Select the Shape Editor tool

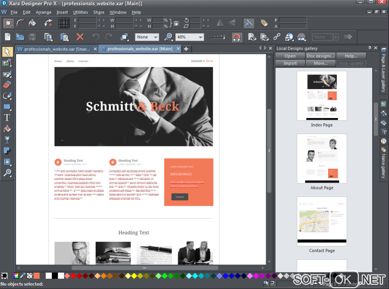tap(7, 96)
